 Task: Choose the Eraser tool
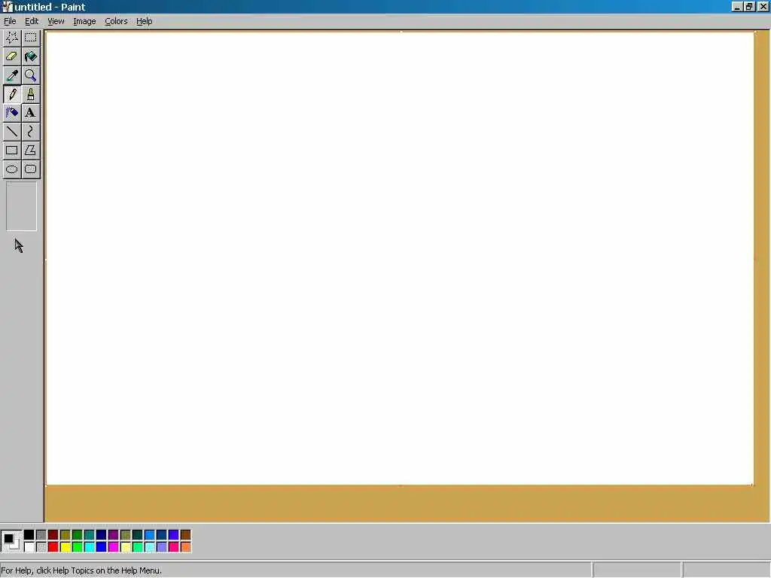[x=12, y=56]
